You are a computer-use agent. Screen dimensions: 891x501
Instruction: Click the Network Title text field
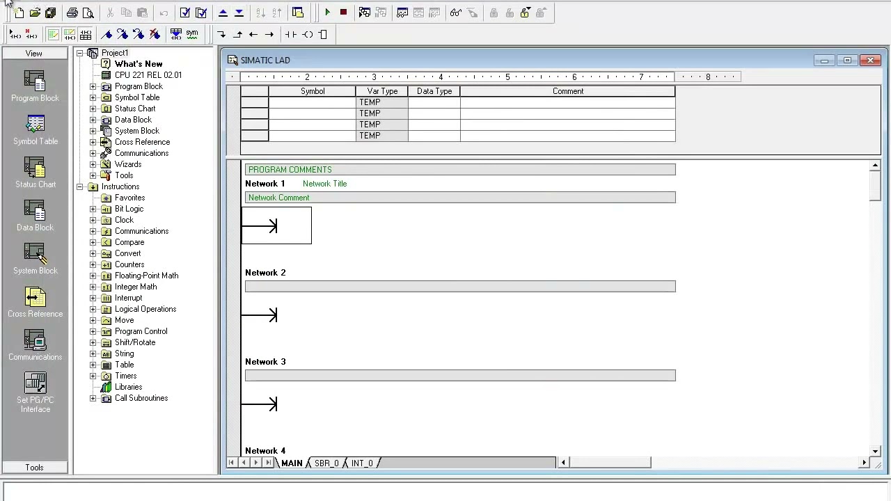[324, 184]
